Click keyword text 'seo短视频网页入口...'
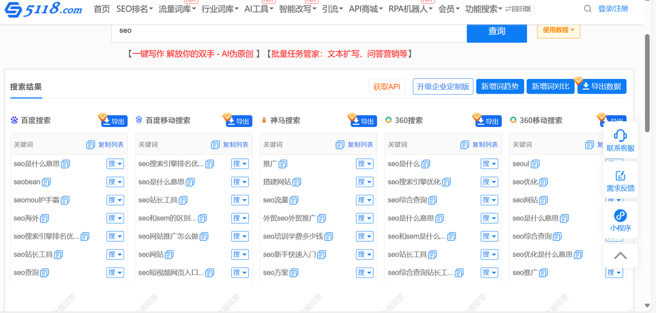656x313 pixels. coord(171,273)
